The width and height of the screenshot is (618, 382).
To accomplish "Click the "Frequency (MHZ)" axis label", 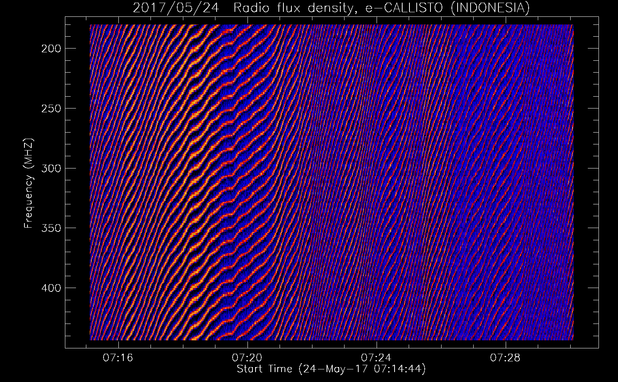I will 29,183.
